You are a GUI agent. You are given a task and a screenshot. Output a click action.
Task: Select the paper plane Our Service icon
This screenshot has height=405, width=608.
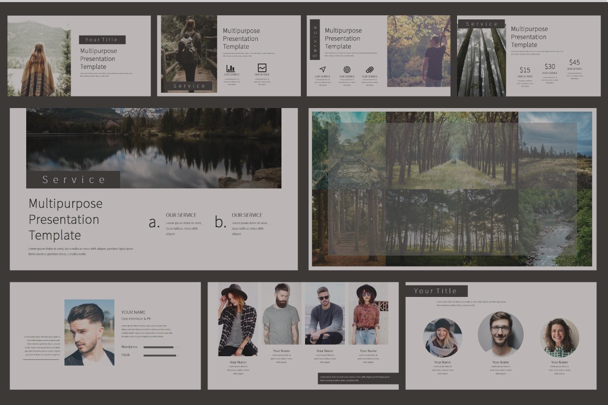tap(321, 68)
